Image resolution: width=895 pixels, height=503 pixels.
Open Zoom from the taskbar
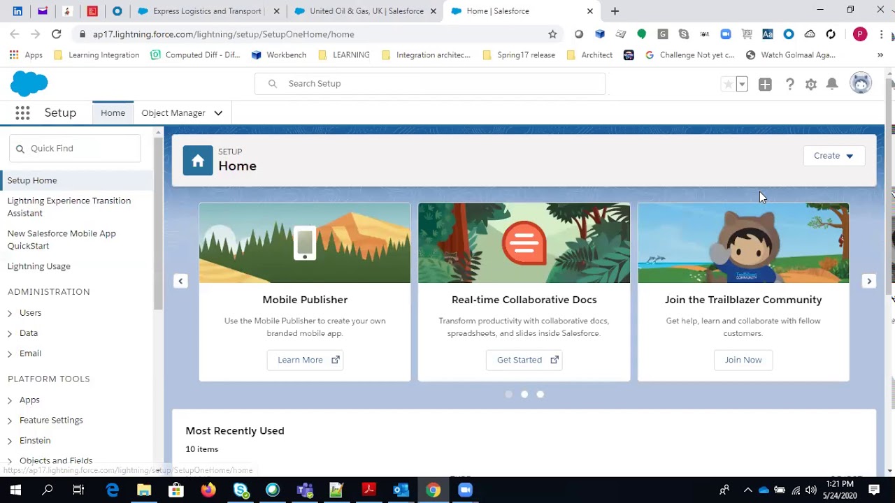click(x=465, y=490)
